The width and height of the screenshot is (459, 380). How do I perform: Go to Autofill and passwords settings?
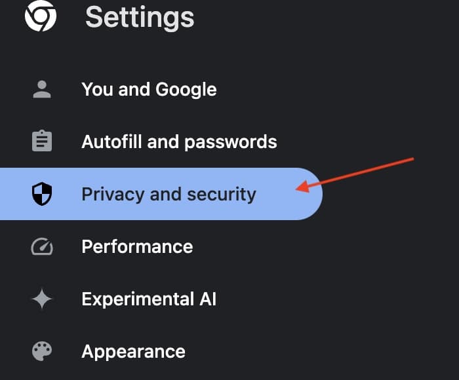tap(179, 142)
